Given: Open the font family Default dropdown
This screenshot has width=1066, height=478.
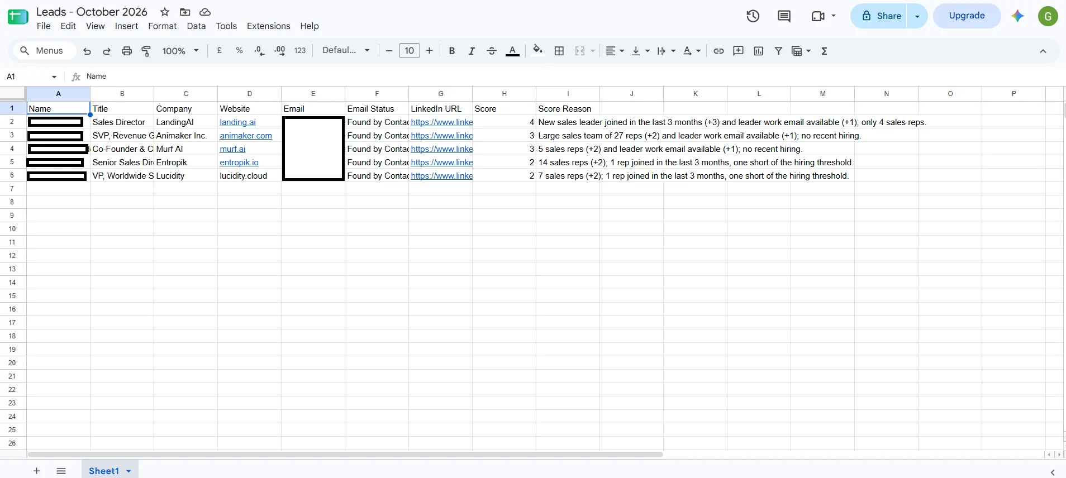Looking at the screenshot, I should point(346,50).
